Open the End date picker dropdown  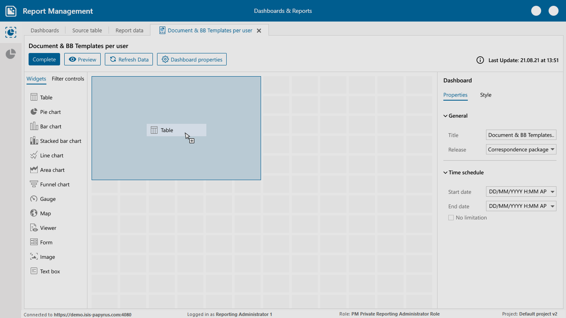[553, 206]
